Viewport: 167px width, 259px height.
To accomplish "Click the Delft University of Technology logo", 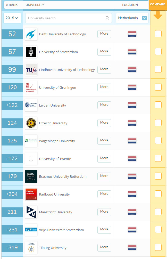I will coord(31,34).
